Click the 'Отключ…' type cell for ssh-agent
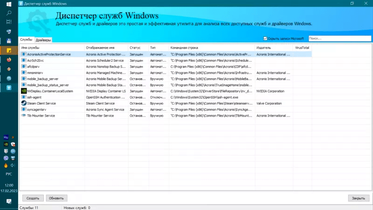373x210 pixels. coord(158,97)
